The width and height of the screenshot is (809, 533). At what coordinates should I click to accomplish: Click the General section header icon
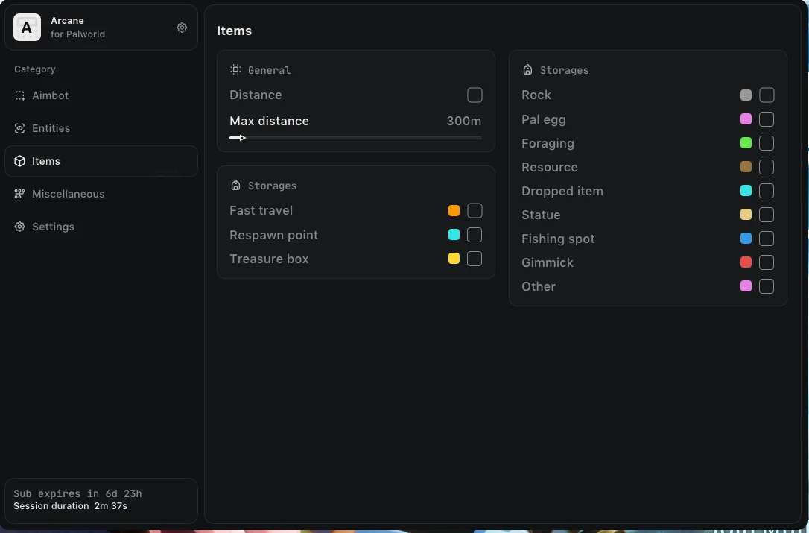point(236,70)
